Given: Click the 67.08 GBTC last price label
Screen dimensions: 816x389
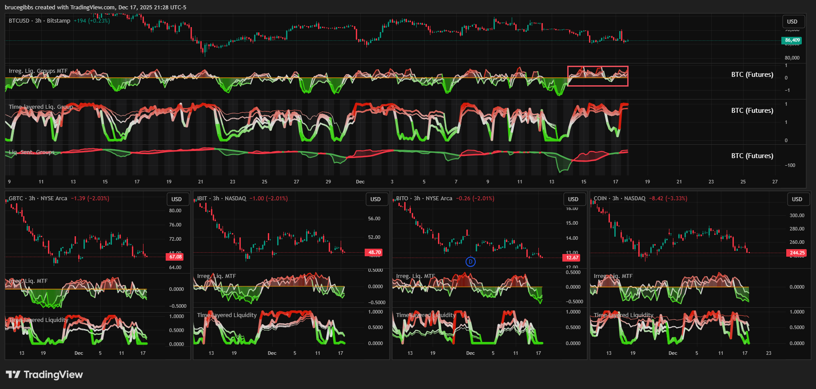Looking at the screenshot, I should click(x=175, y=257).
